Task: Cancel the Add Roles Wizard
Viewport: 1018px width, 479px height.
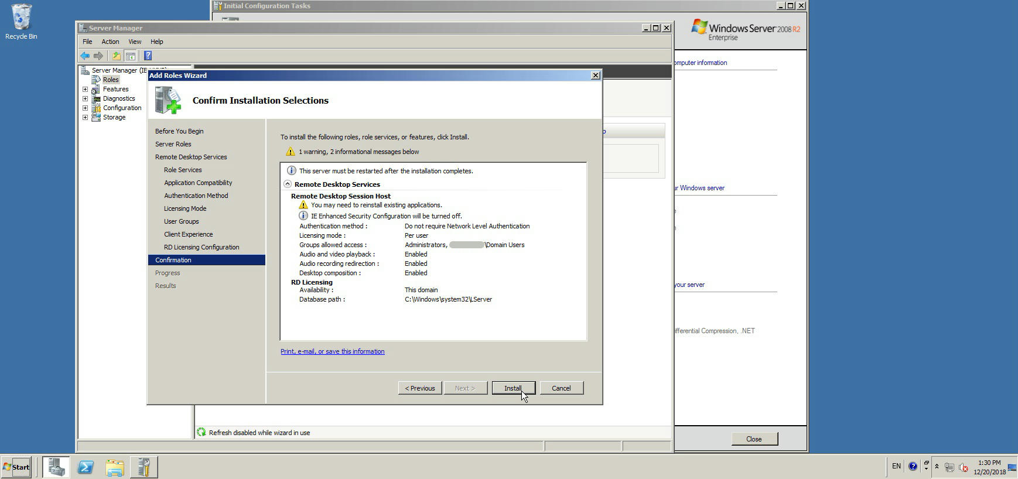Action: [x=561, y=388]
